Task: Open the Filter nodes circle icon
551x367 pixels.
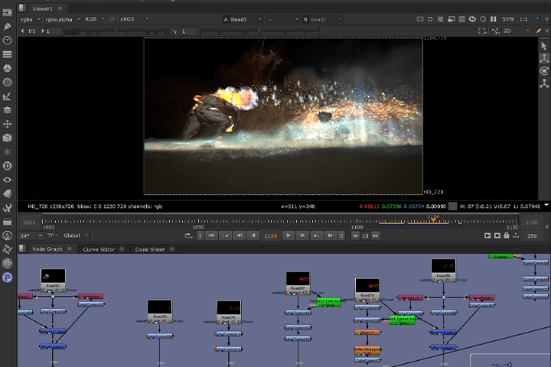Action: 7,82
